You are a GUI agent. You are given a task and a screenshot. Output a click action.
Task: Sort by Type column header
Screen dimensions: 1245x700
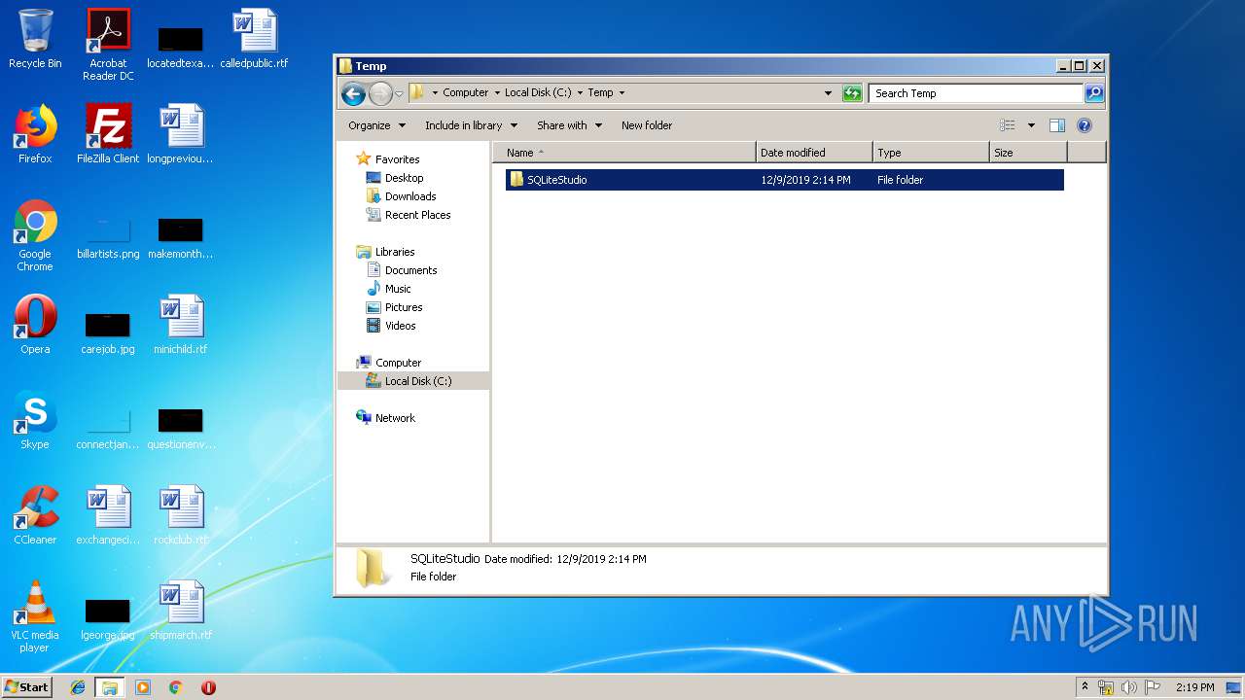931,153
